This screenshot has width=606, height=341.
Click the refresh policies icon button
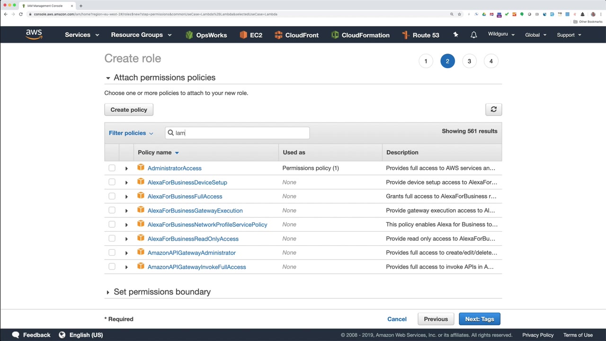493,109
